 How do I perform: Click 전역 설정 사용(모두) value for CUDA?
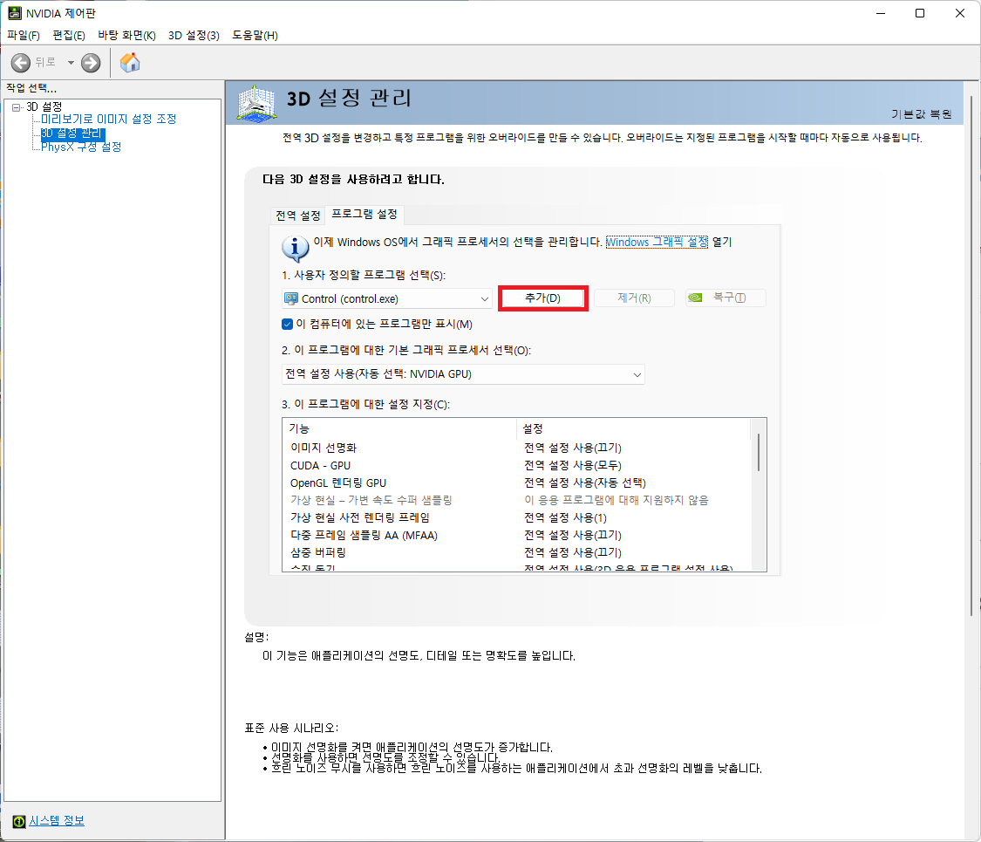click(572, 465)
